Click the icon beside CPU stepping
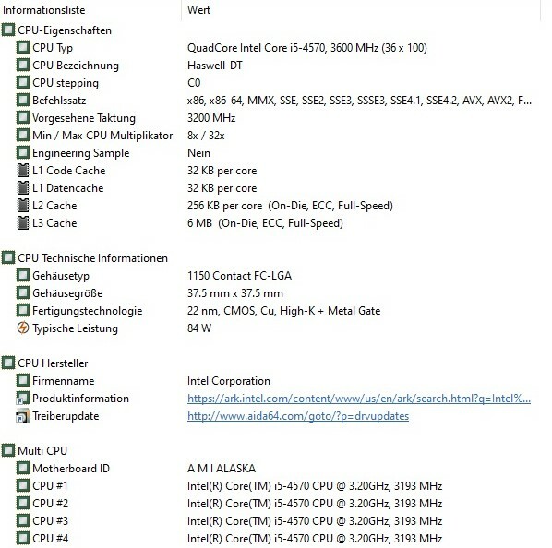 pos(23,83)
